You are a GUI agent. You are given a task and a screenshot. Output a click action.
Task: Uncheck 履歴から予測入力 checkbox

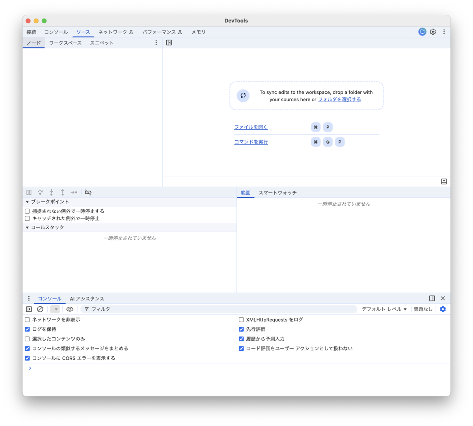pos(241,339)
